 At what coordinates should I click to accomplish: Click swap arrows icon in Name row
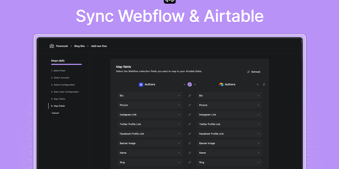(x=190, y=153)
